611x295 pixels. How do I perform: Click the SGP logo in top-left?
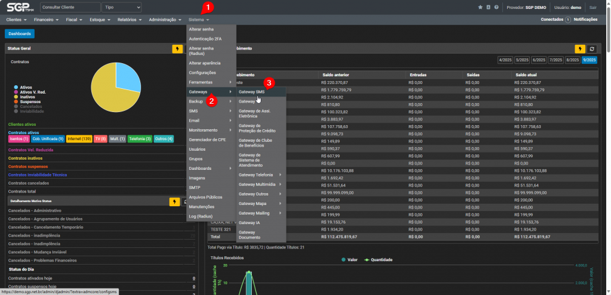(x=19, y=7)
